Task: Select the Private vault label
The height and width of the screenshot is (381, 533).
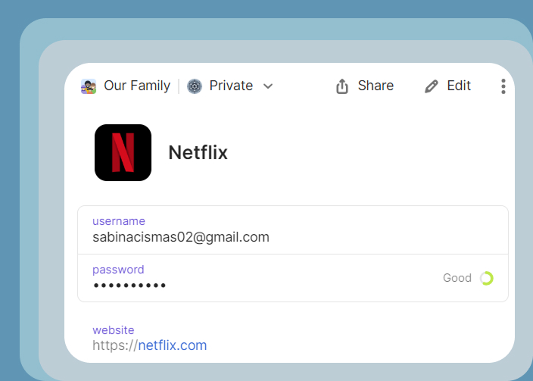Action: coord(231,86)
